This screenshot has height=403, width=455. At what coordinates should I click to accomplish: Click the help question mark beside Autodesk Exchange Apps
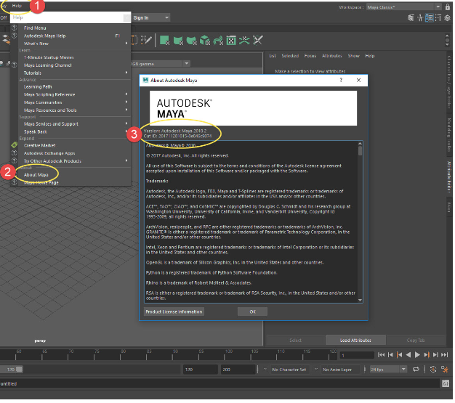pos(14,153)
